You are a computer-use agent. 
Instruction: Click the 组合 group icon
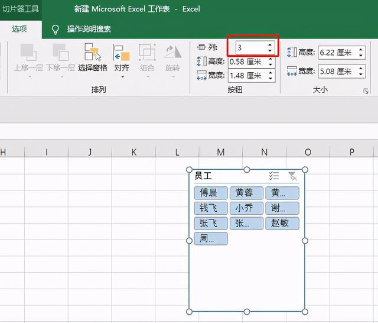pyautogui.click(x=147, y=53)
